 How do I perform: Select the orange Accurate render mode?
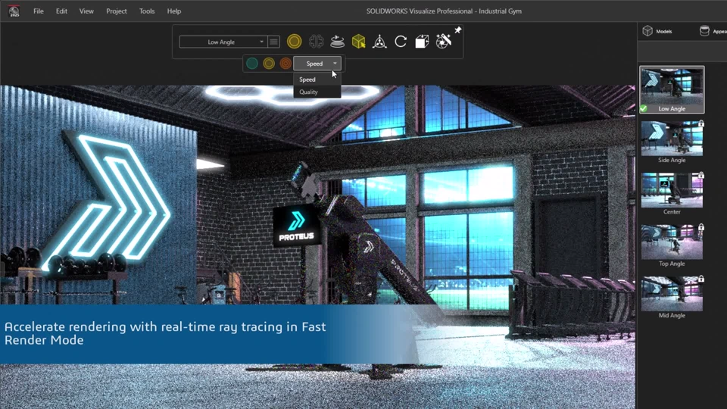[x=285, y=64]
